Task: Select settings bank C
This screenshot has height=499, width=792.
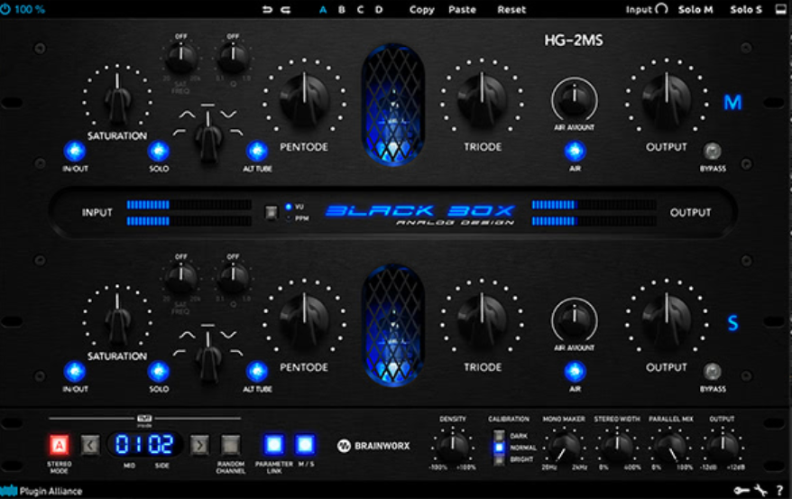Action: [360, 10]
